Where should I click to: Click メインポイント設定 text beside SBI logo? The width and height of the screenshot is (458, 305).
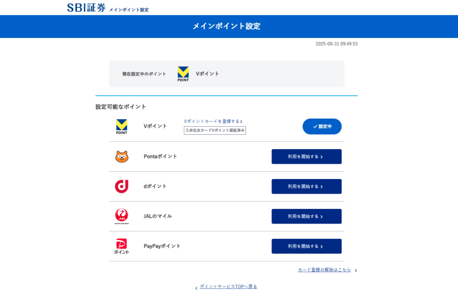pyautogui.click(x=129, y=10)
